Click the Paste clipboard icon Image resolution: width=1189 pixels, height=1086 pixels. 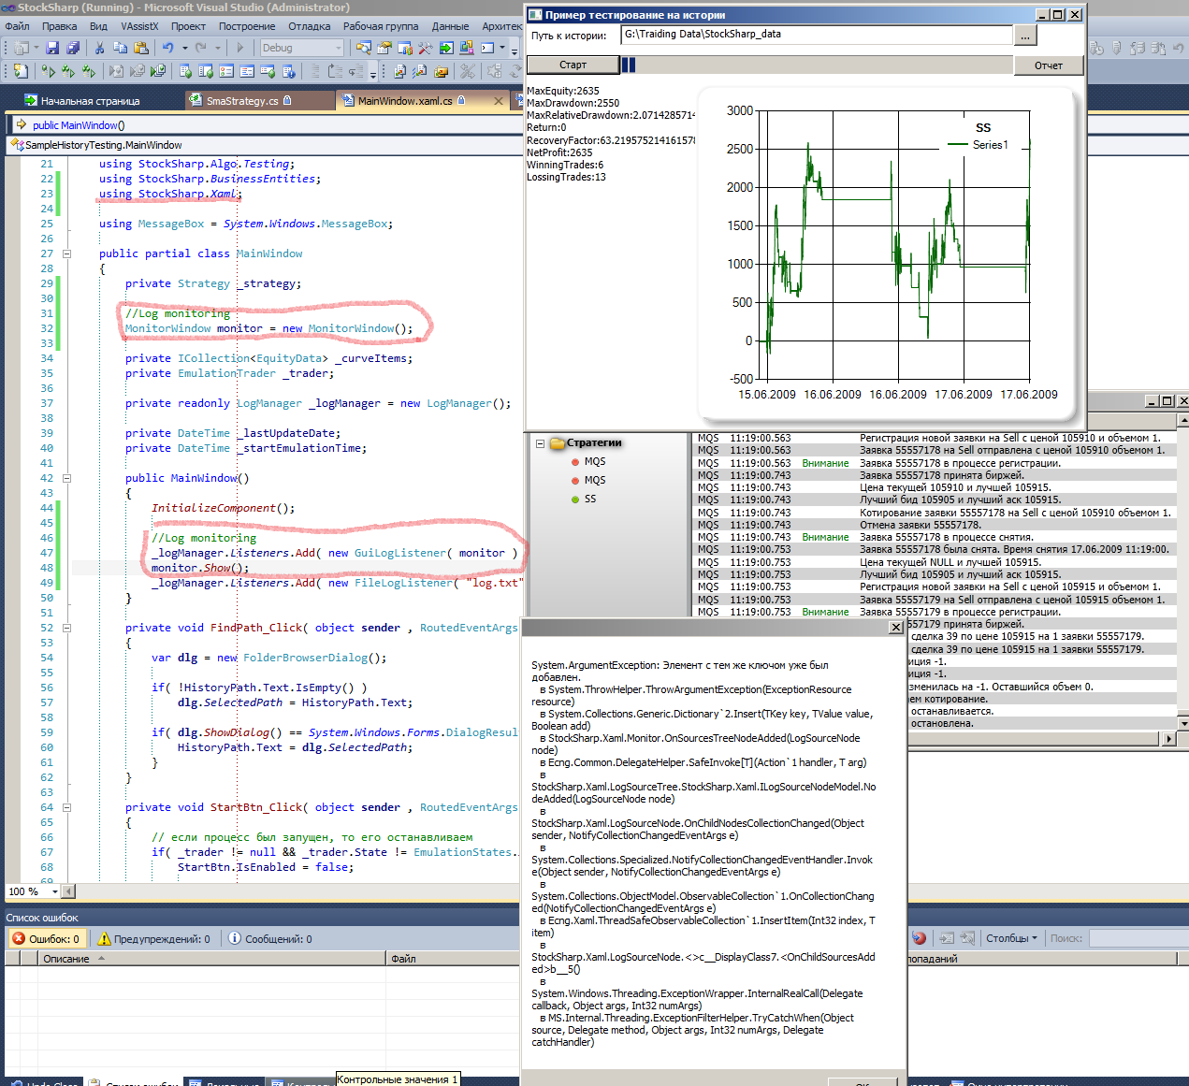139,48
